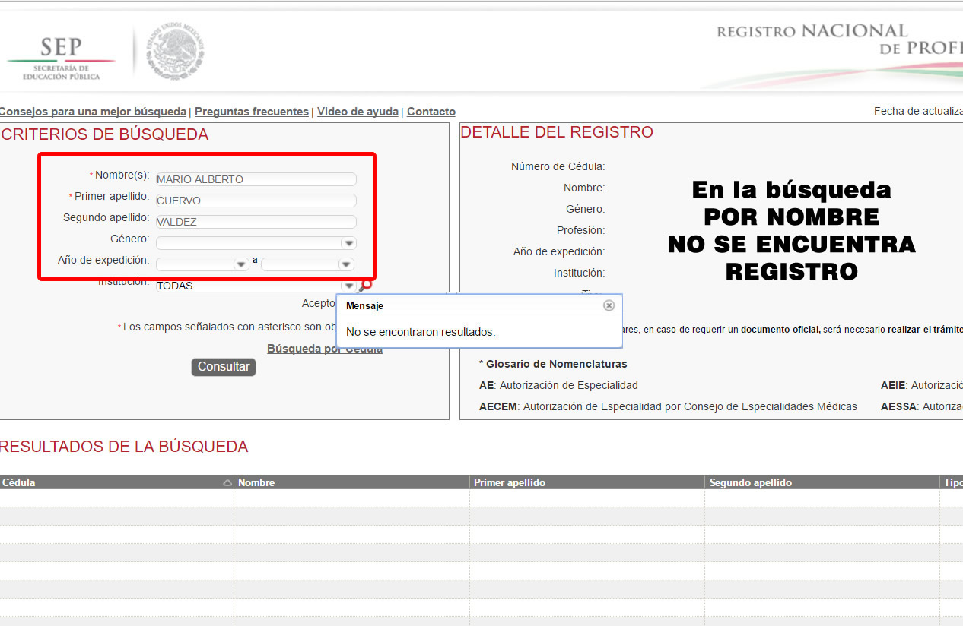The image size is (963, 626).
Task: Click the Primer apellido input field
Action: [x=256, y=201]
